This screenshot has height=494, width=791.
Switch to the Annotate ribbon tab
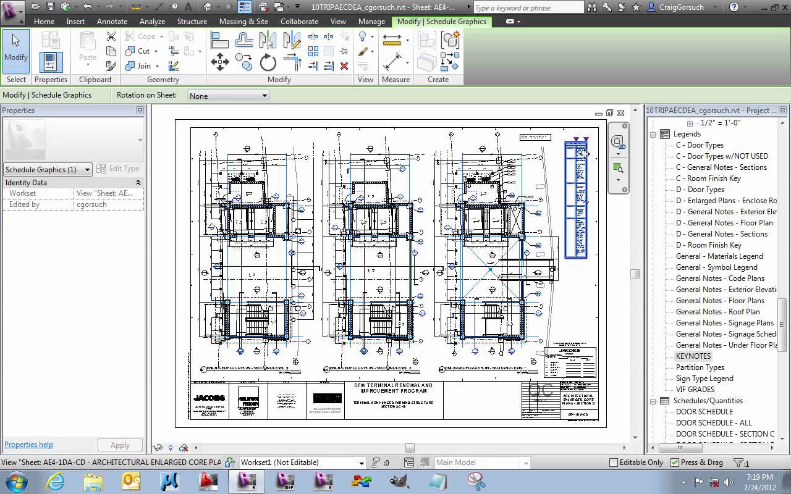[x=112, y=20]
